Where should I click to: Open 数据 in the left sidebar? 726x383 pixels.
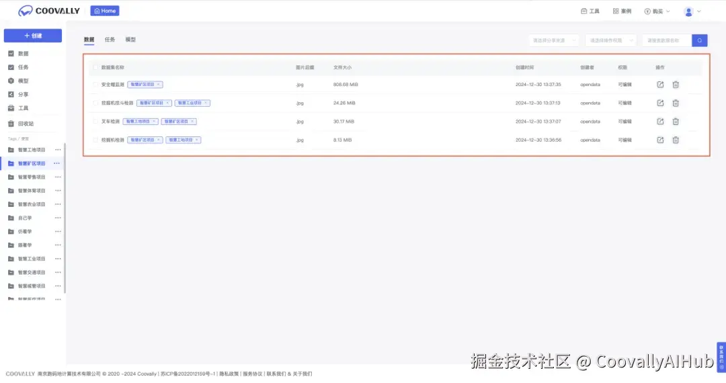pyautogui.click(x=19, y=54)
